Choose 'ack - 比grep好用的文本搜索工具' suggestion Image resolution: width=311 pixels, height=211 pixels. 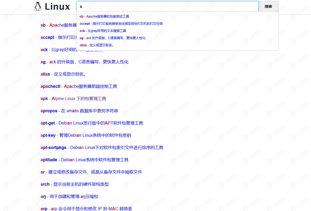(x=103, y=31)
